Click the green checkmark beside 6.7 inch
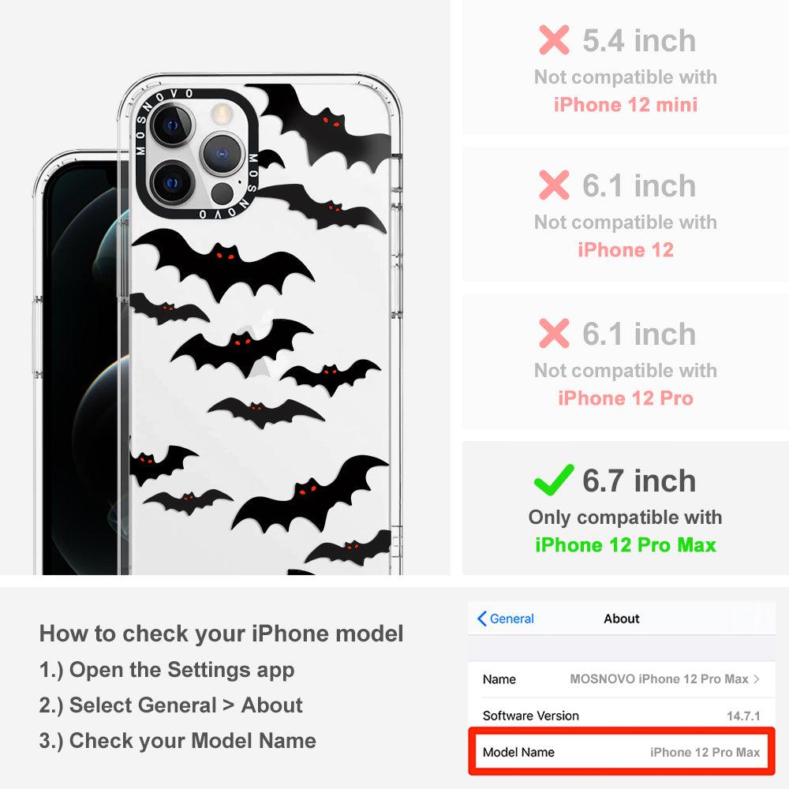This screenshot has height=789, width=789. click(554, 480)
